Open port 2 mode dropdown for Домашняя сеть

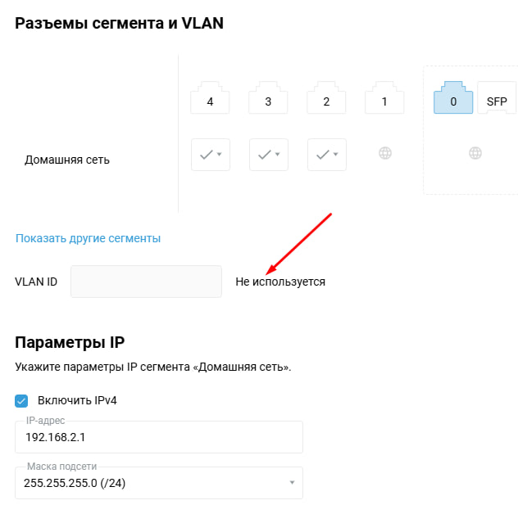tap(327, 155)
